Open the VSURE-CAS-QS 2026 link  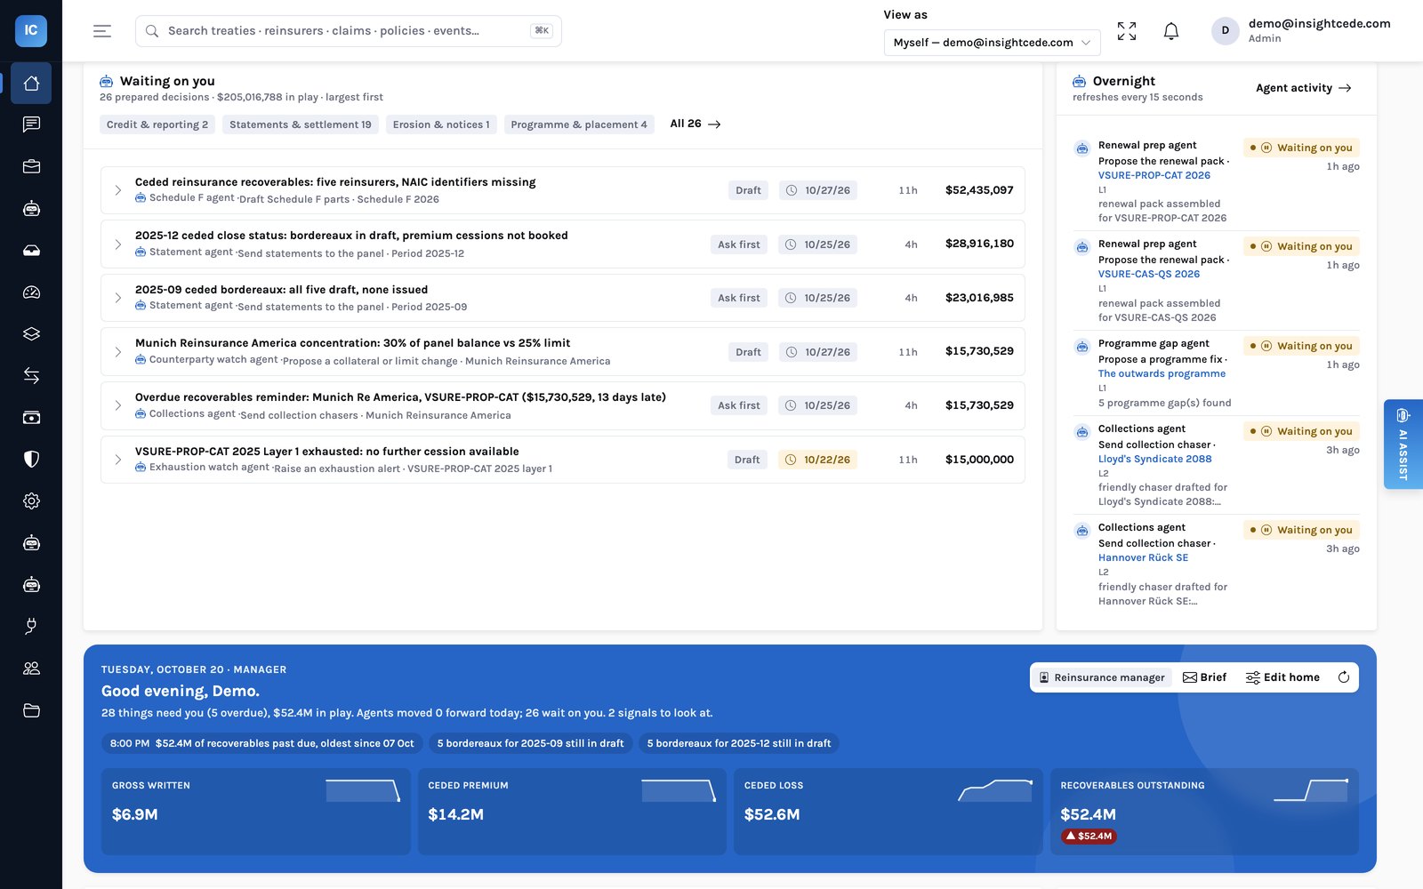pyautogui.click(x=1149, y=274)
